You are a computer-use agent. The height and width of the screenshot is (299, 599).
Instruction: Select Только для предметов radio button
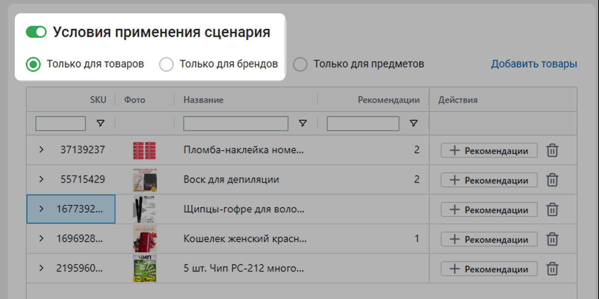point(300,64)
